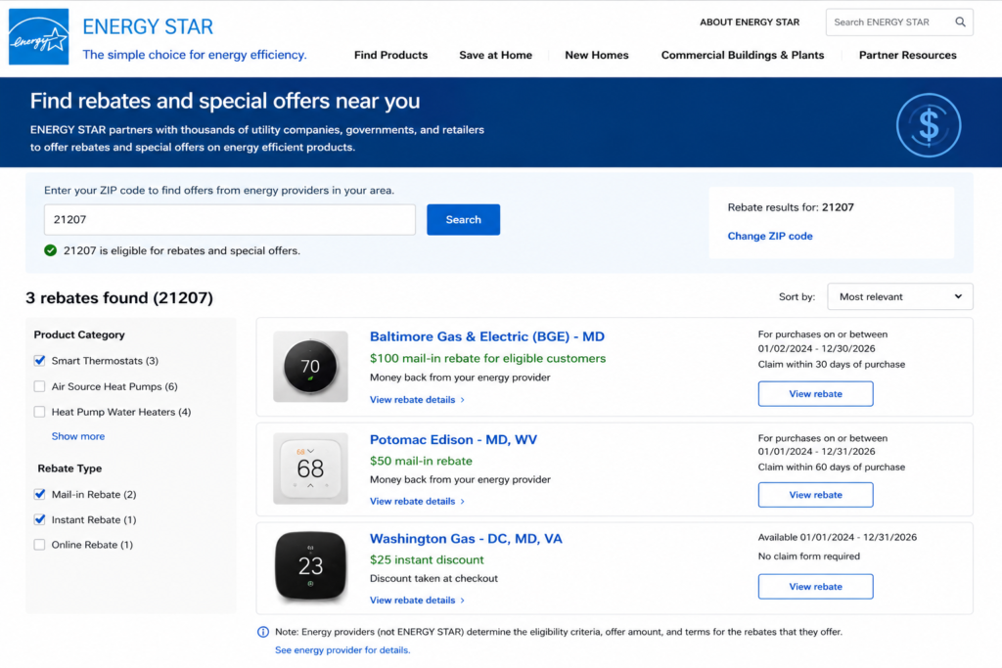Open the BGE thermostat thumbnail showing 70
This screenshot has height=668, width=1002.
(310, 367)
